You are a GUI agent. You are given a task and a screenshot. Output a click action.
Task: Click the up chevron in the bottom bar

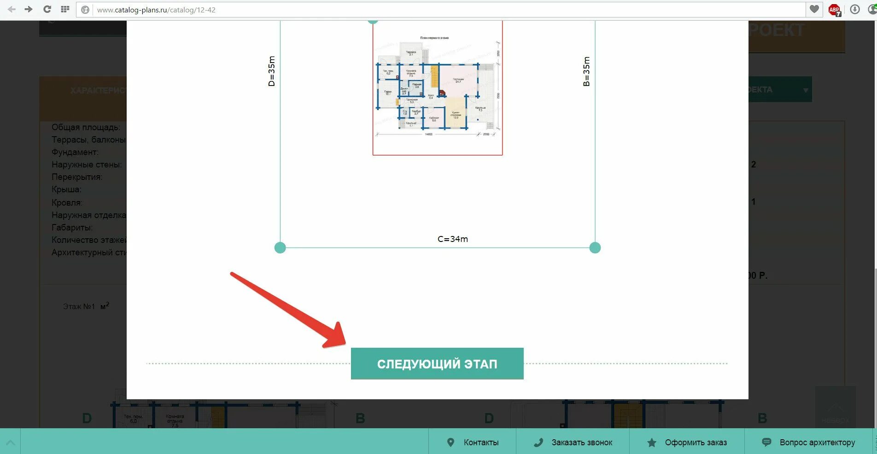(x=10, y=443)
